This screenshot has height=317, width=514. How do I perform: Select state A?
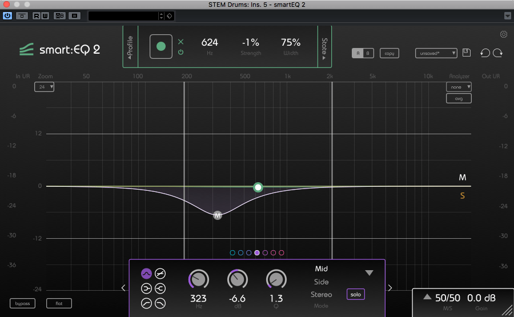(x=358, y=53)
